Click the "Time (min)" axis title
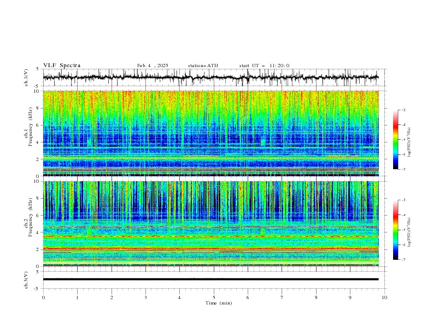This screenshot has height=334, width=433. 219,303
